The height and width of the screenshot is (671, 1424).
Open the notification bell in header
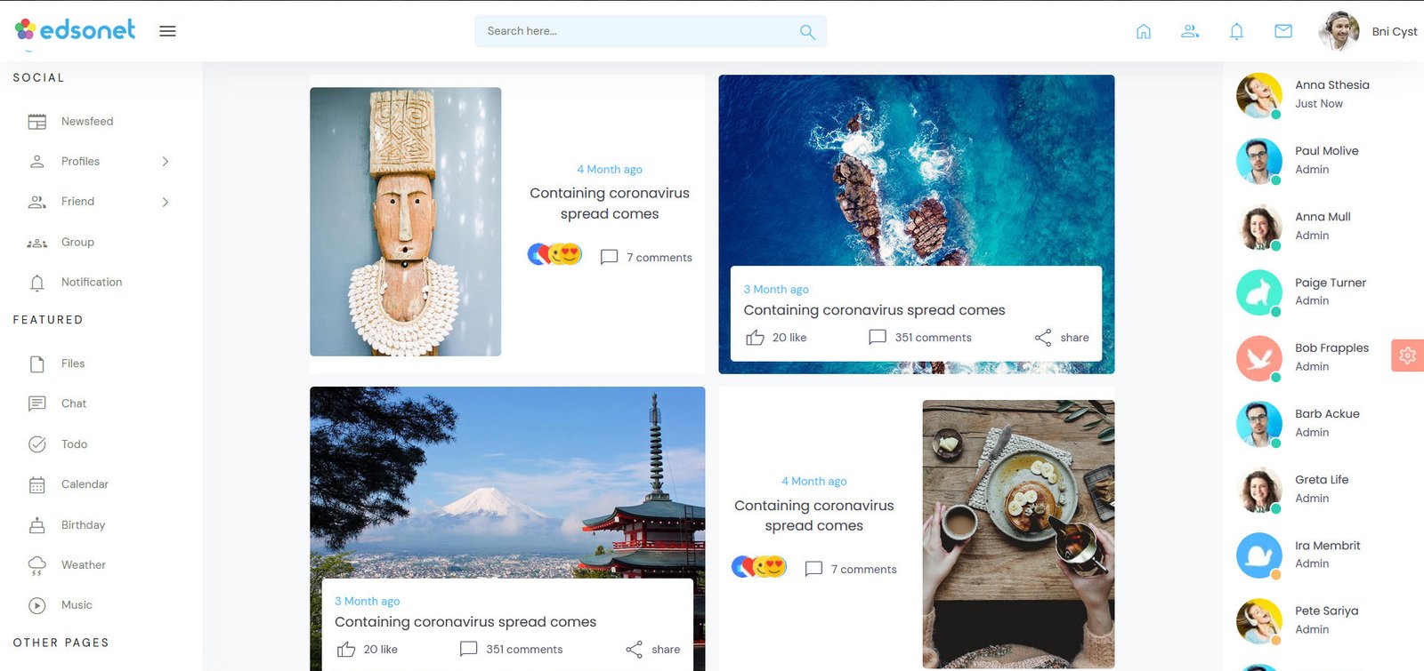1236,32
